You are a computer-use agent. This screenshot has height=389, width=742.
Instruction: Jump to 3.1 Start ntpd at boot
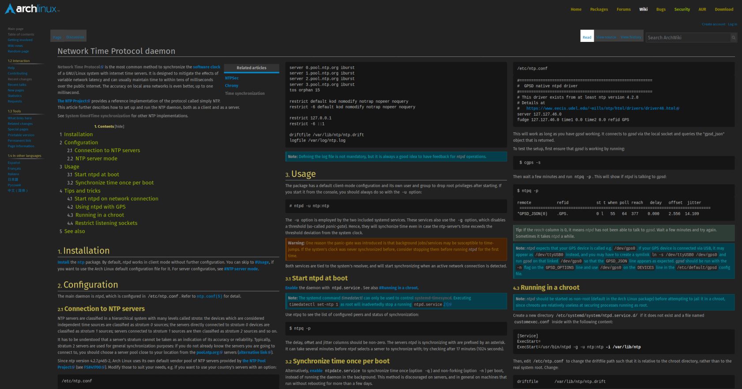tap(93, 175)
